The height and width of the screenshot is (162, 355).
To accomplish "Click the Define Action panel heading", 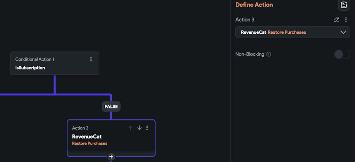I will click(254, 5).
